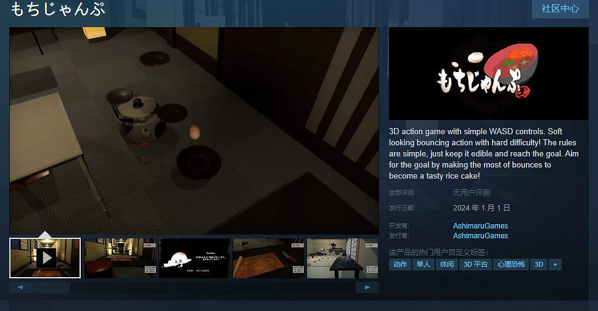
Task: Click the main gameplay video area
Action: tap(194, 131)
